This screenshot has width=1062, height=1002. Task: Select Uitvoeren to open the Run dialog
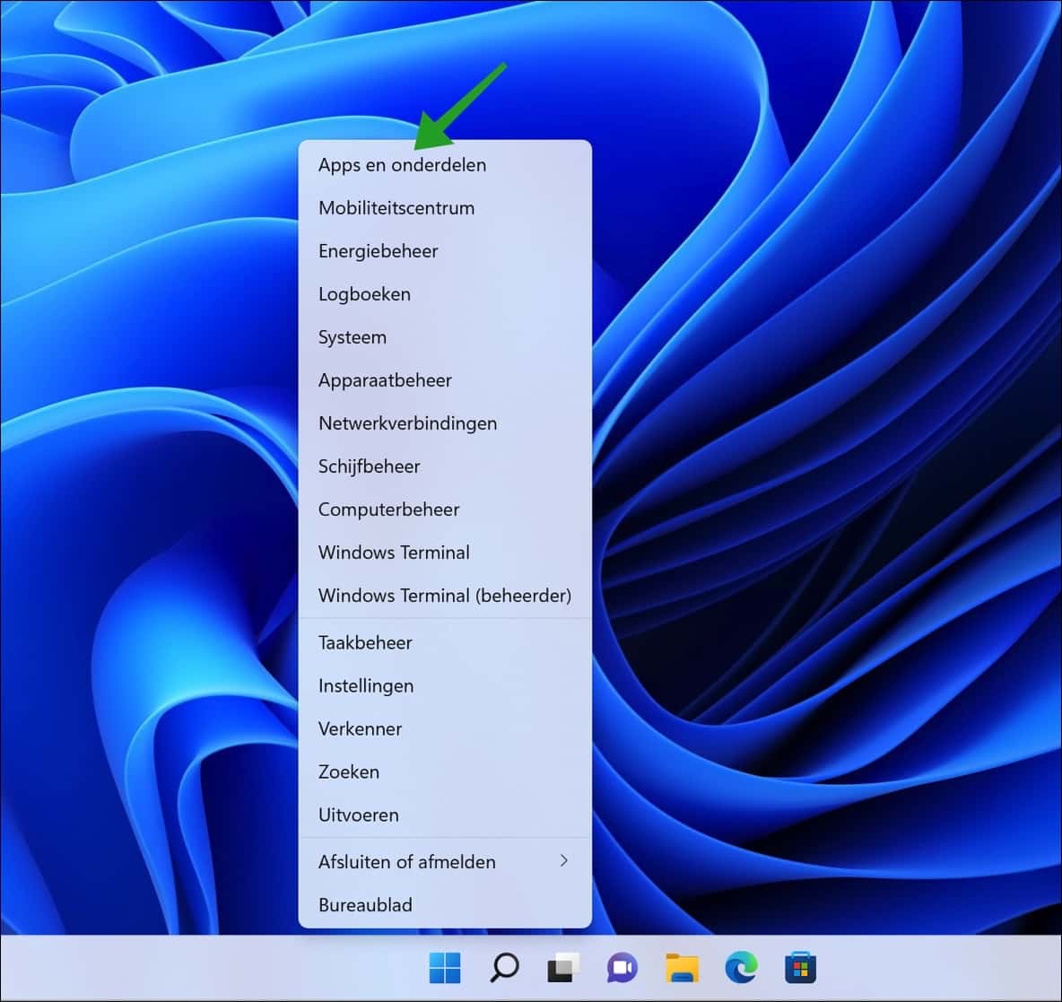[x=359, y=815]
